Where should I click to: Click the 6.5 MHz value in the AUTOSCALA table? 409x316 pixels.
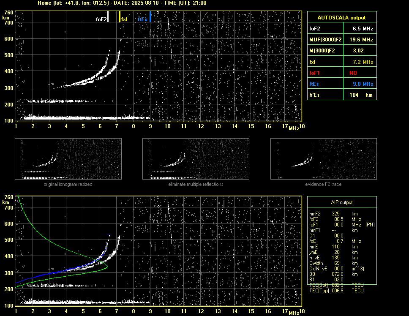(x=360, y=29)
